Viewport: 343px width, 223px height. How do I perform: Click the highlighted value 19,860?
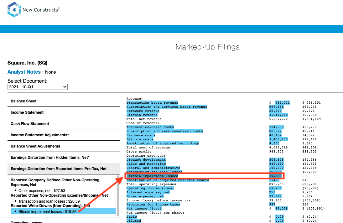[x=275, y=176]
